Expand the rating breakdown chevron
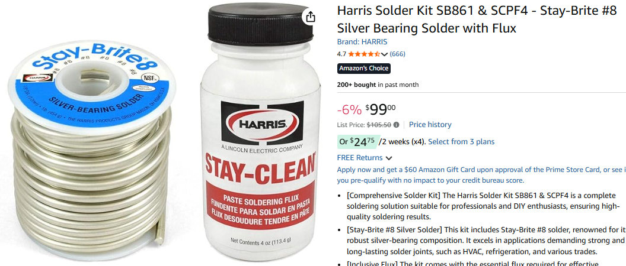626x266 pixels. coord(385,54)
